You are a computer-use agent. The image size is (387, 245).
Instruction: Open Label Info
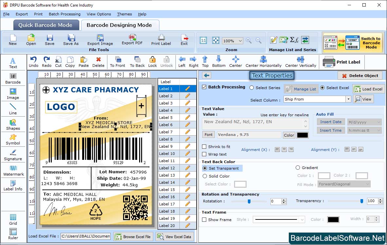pyautogui.click(x=13, y=185)
